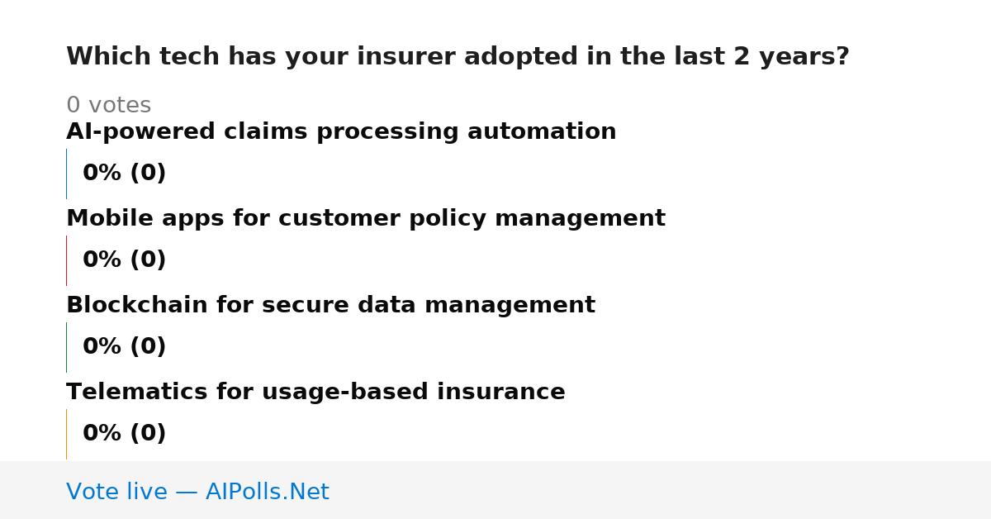Click the blue bar for AI-powered claims

point(66,174)
